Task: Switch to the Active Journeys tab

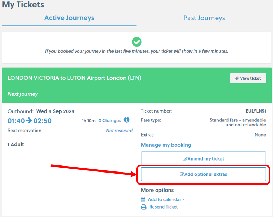Action: pyautogui.click(x=69, y=18)
